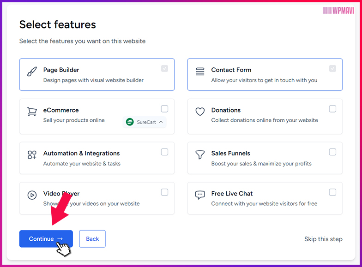
Task: Click the green SureCart logo icon
Action: coord(130,122)
